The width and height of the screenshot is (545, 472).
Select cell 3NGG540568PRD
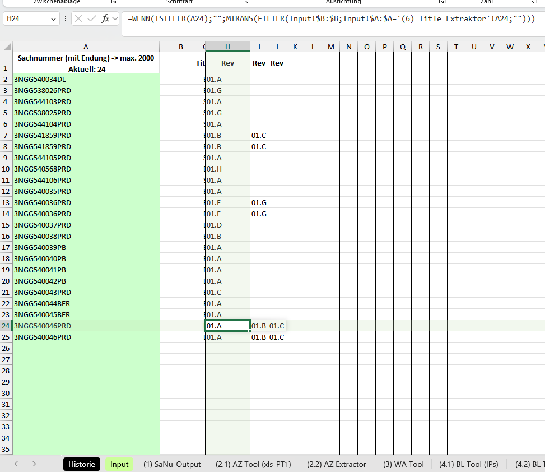tap(86, 169)
